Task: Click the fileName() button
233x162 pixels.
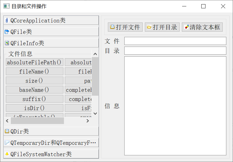Action: [34, 71]
